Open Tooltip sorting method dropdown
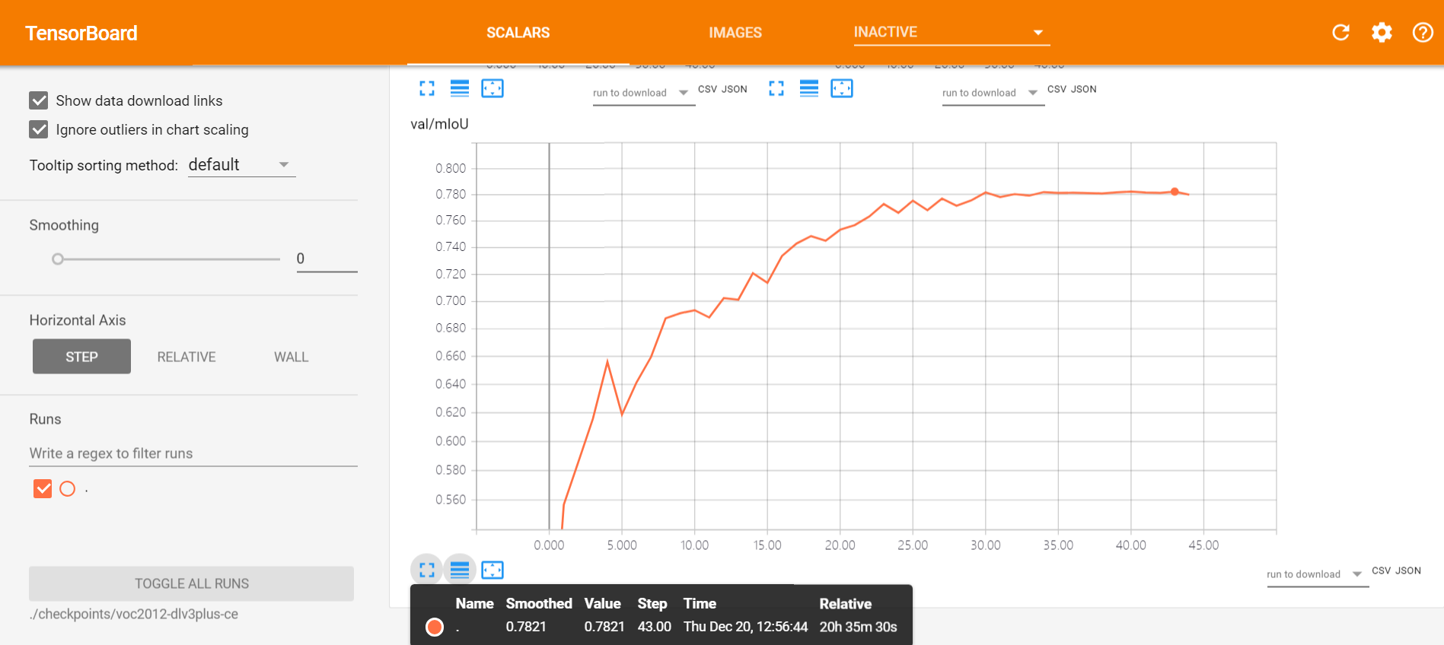The width and height of the screenshot is (1444, 645). pos(241,165)
